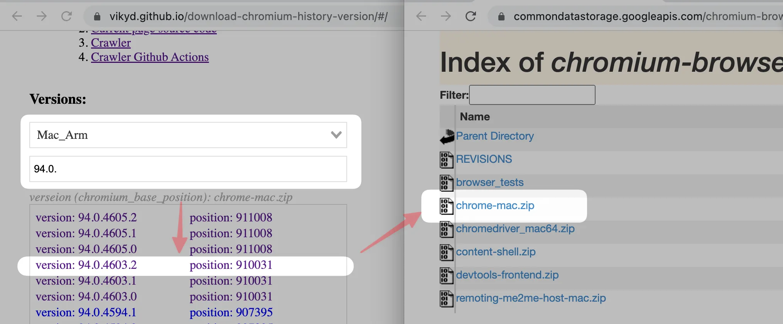Click position 911008 in the 94.0.4605.0 row
783x324 pixels.
point(231,249)
